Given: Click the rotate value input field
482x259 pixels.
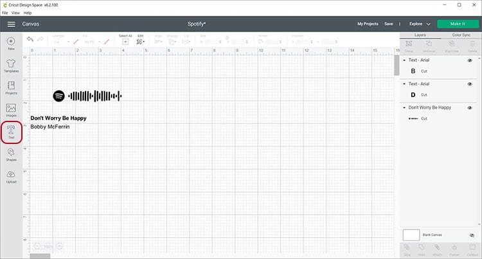Looking at the screenshot, I should coord(273,42).
